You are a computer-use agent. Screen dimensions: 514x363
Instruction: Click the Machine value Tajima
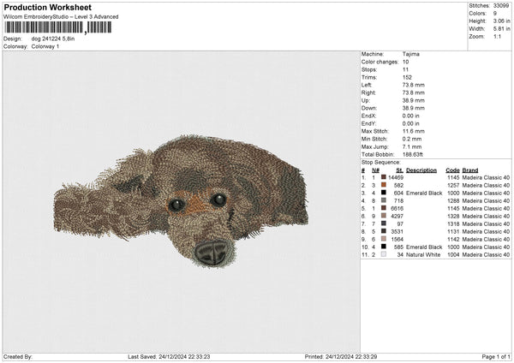tap(411, 54)
